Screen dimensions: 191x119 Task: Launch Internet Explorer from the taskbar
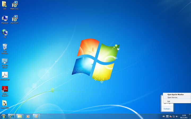pyautogui.click(x=12, y=116)
